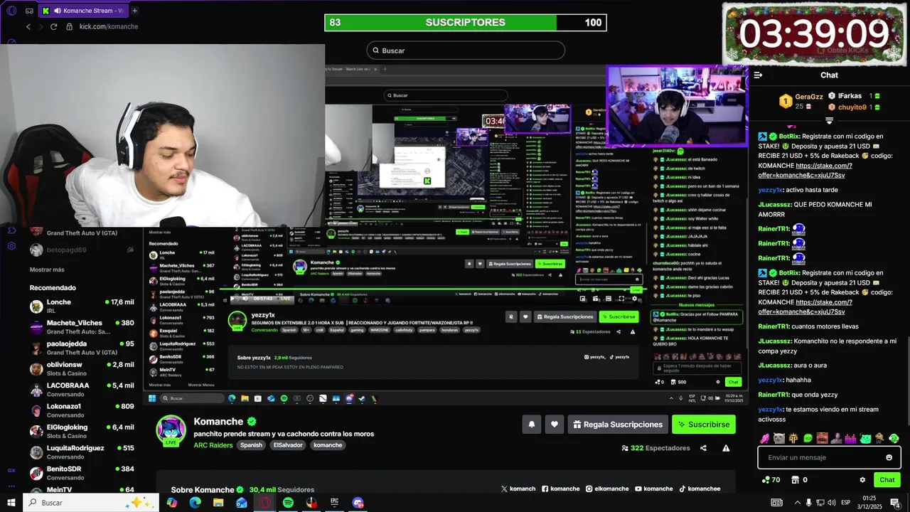Open the GX Corner gamepad icon
The image size is (910, 512).
[x=29, y=11]
